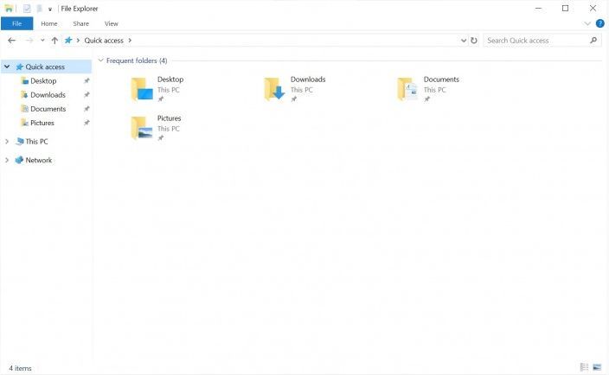Open the View ribbon tab
The width and height of the screenshot is (609, 375).
pyautogui.click(x=112, y=23)
